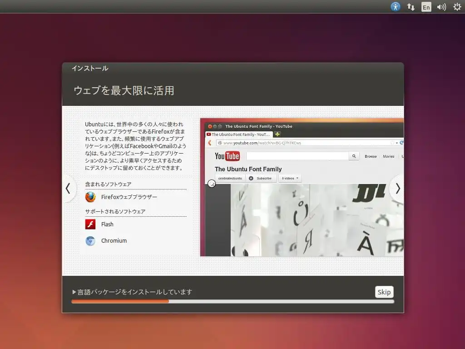Click the installation progress bar
The height and width of the screenshot is (349, 465).
(x=233, y=301)
